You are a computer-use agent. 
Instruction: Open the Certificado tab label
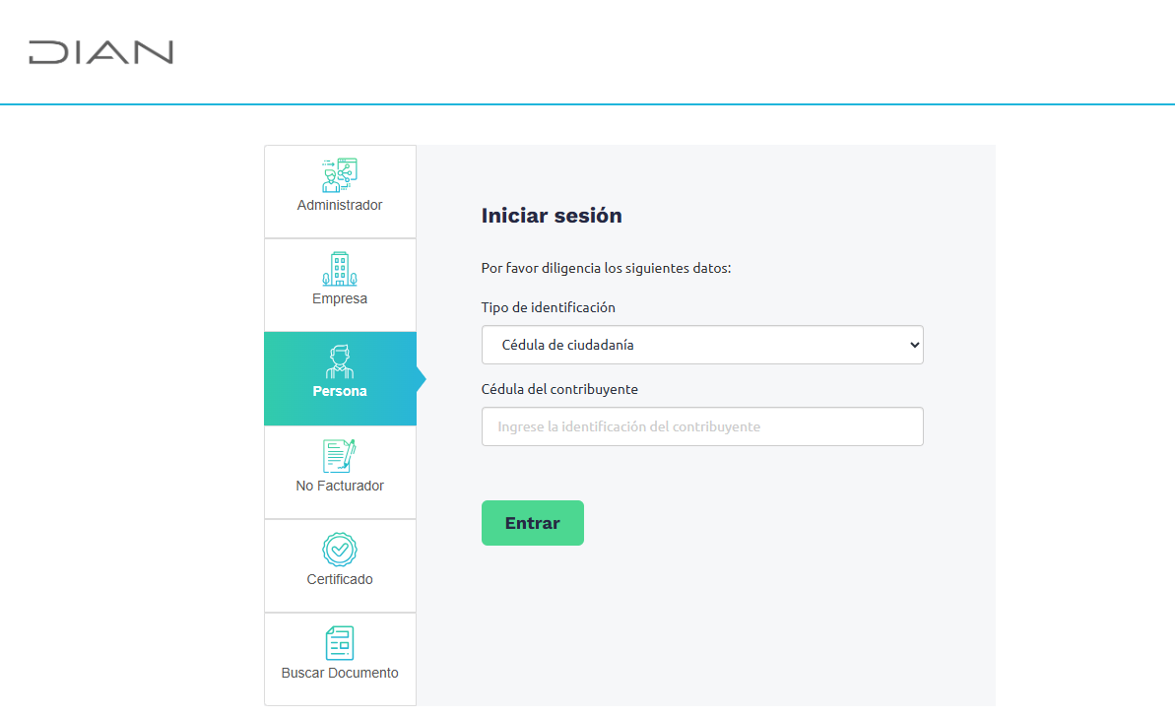pos(340,579)
